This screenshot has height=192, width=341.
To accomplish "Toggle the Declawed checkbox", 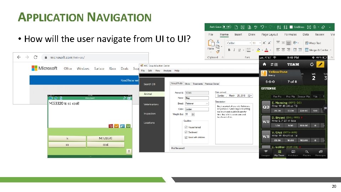I will 186,132.
